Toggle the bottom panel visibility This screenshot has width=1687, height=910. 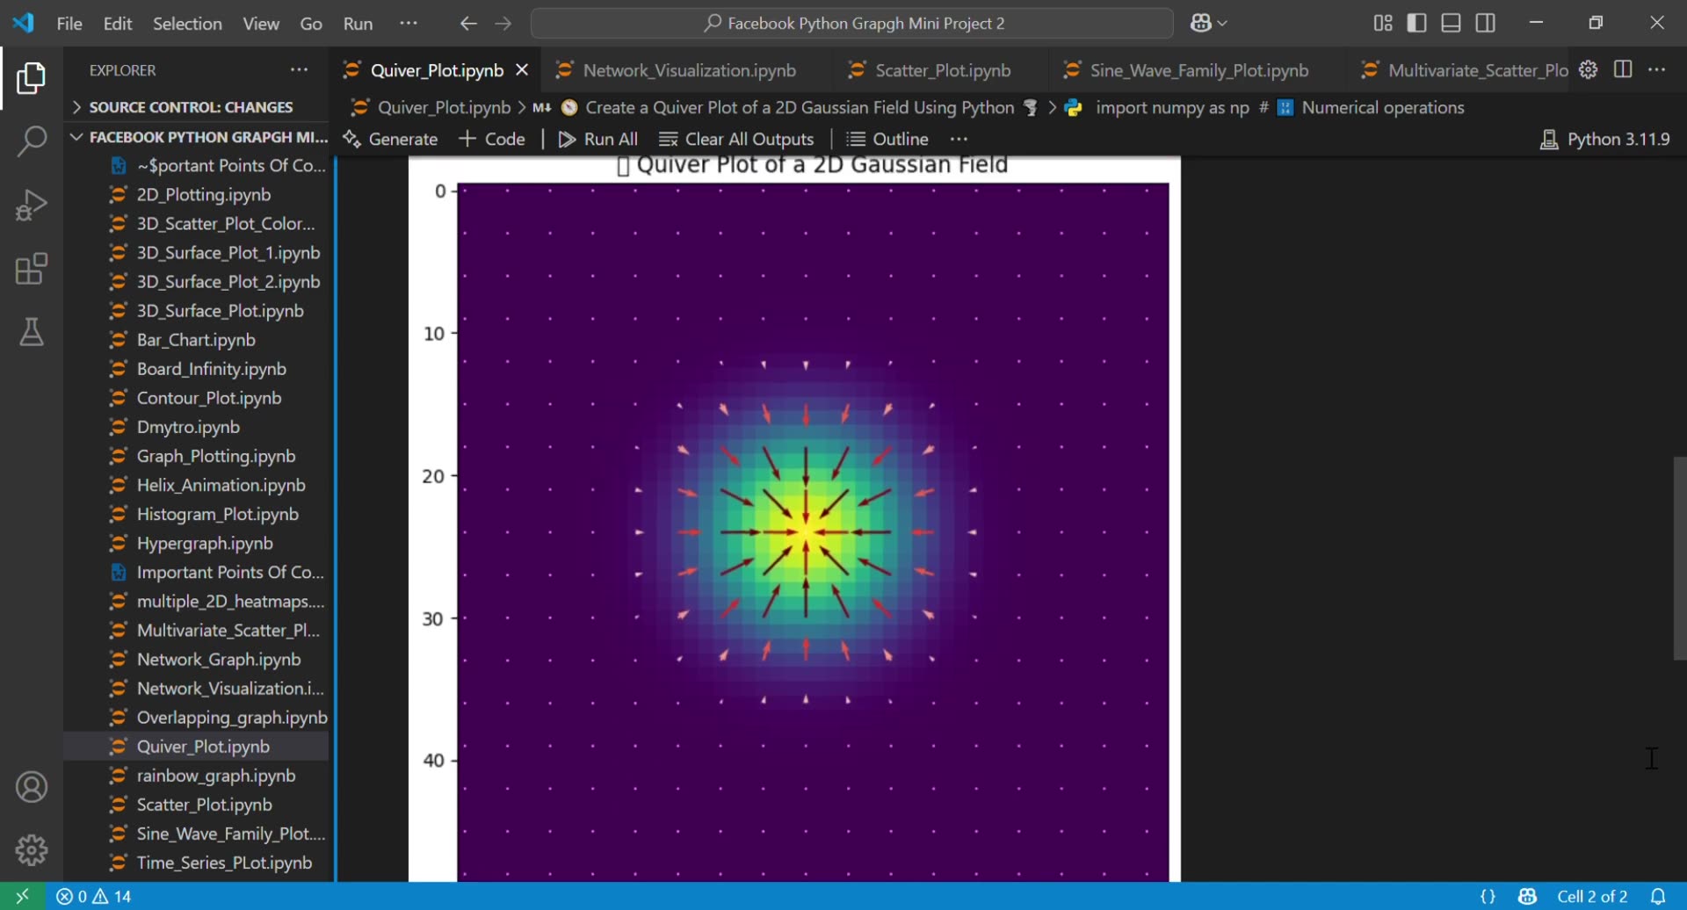[x=1451, y=23]
